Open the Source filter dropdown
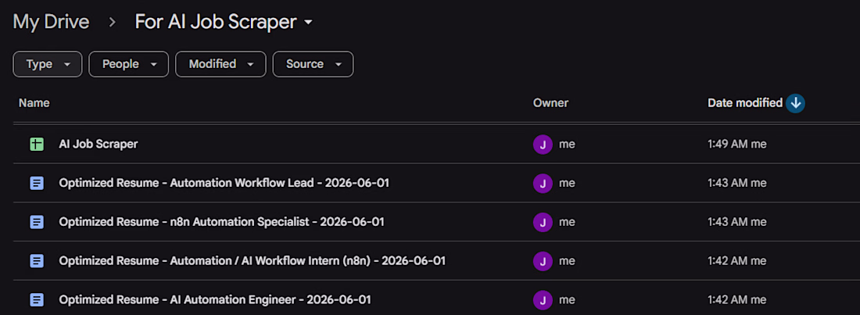The height and width of the screenshot is (315, 860). [x=313, y=64]
